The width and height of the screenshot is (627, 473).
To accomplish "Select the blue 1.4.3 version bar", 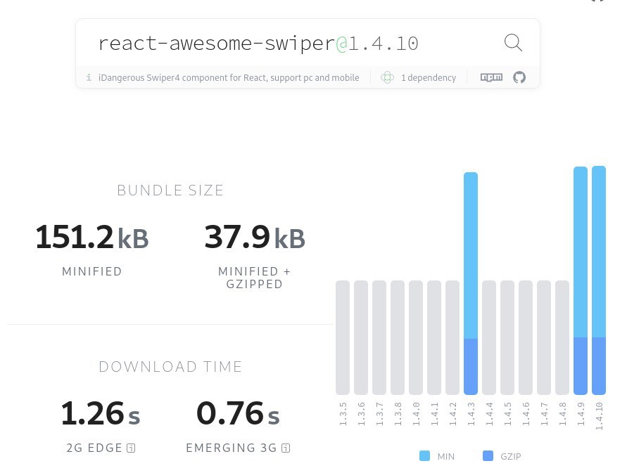I will [471, 284].
